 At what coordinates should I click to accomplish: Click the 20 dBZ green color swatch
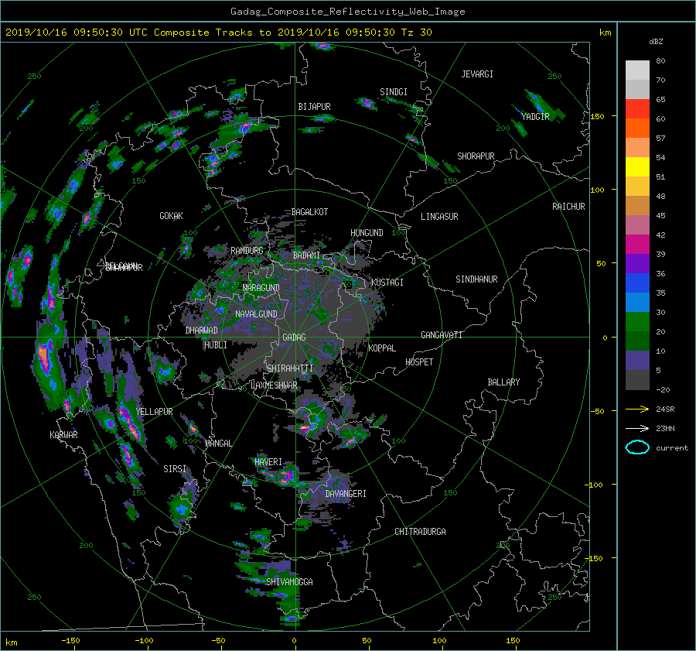(x=637, y=322)
